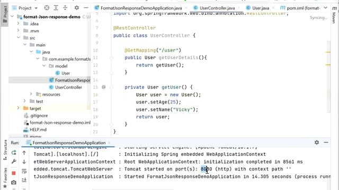This screenshot has width=339, height=190.
Task: Open the Maven side panel
Action: (334, 14)
